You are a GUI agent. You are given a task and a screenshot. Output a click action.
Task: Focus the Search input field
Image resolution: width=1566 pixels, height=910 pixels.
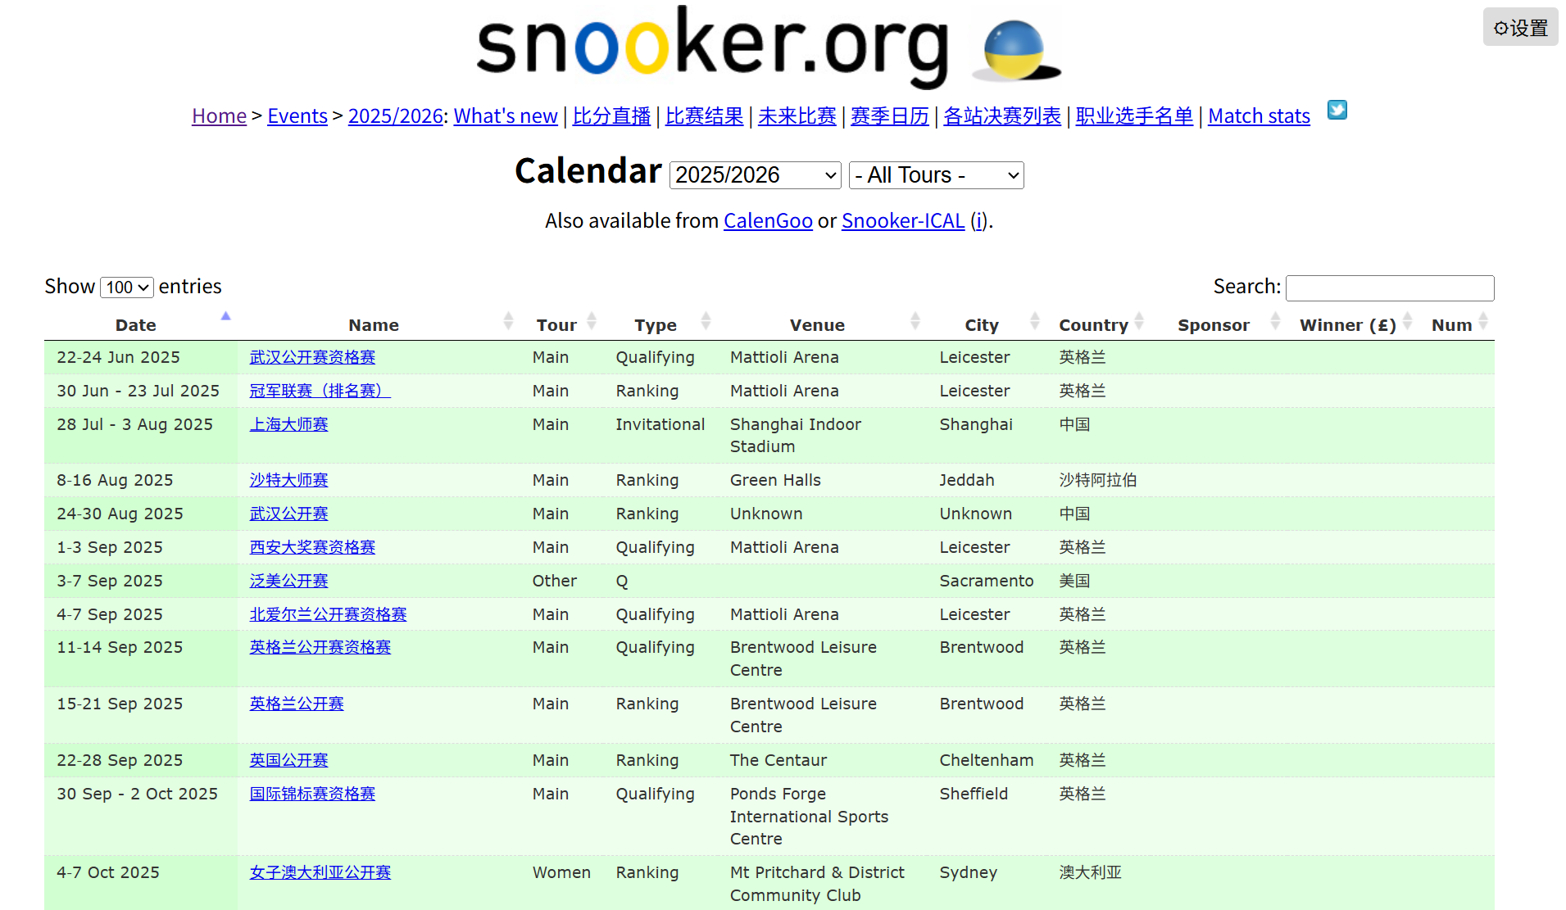pyautogui.click(x=1390, y=287)
